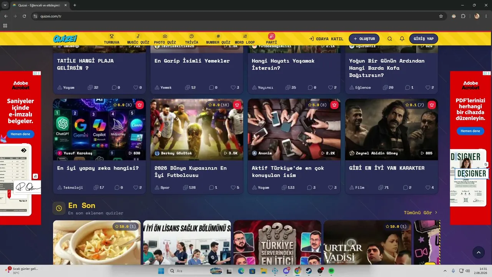Reload the page with the browser refresh icon

[24, 16]
